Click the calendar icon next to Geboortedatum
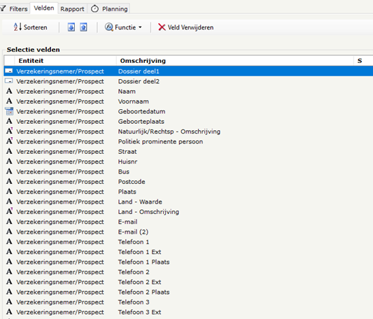 pyautogui.click(x=9, y=111)
